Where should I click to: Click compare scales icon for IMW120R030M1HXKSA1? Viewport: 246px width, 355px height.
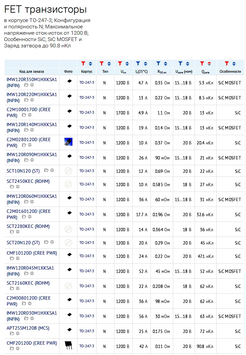point(32,318)
